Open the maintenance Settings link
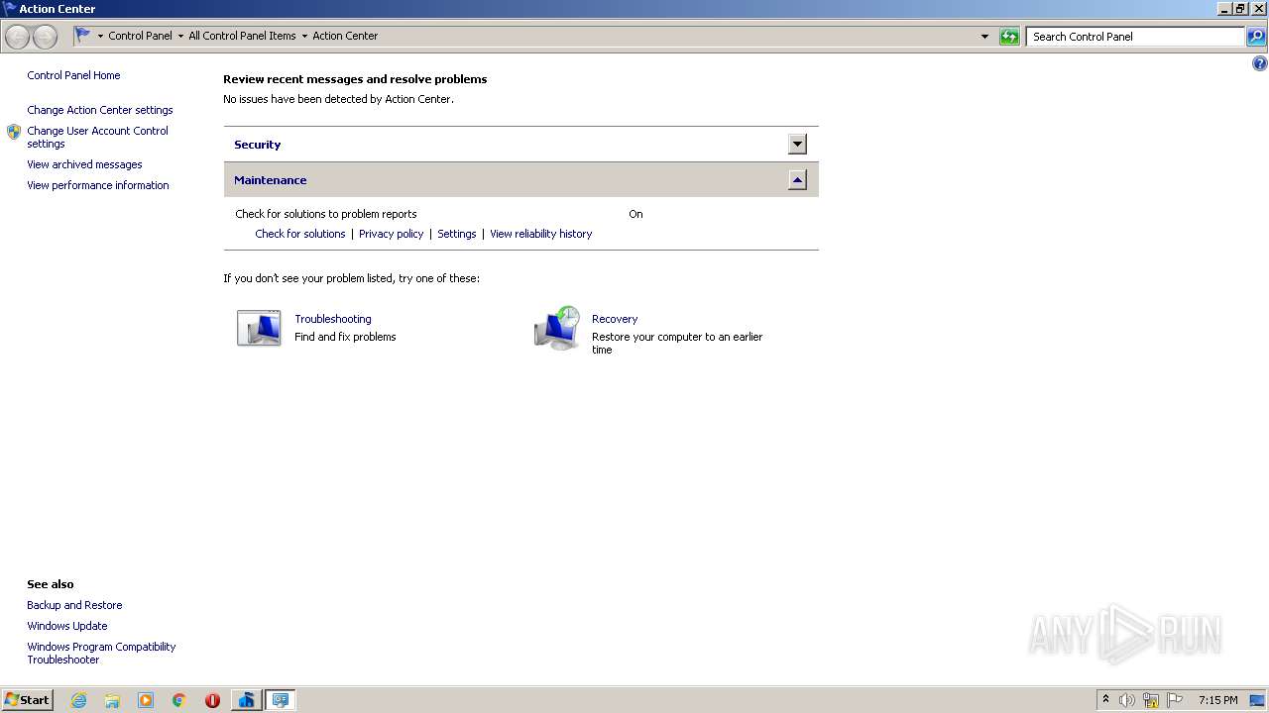Viewport: 1269px width, 713px height. click(x=457, y=234)
